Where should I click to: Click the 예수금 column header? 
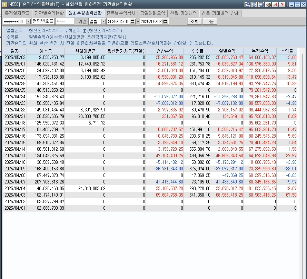(46, 51)
